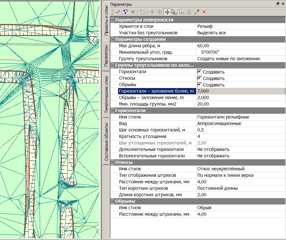
Task: Collapse the Параметры поверхности section
Action: [113, 20]
